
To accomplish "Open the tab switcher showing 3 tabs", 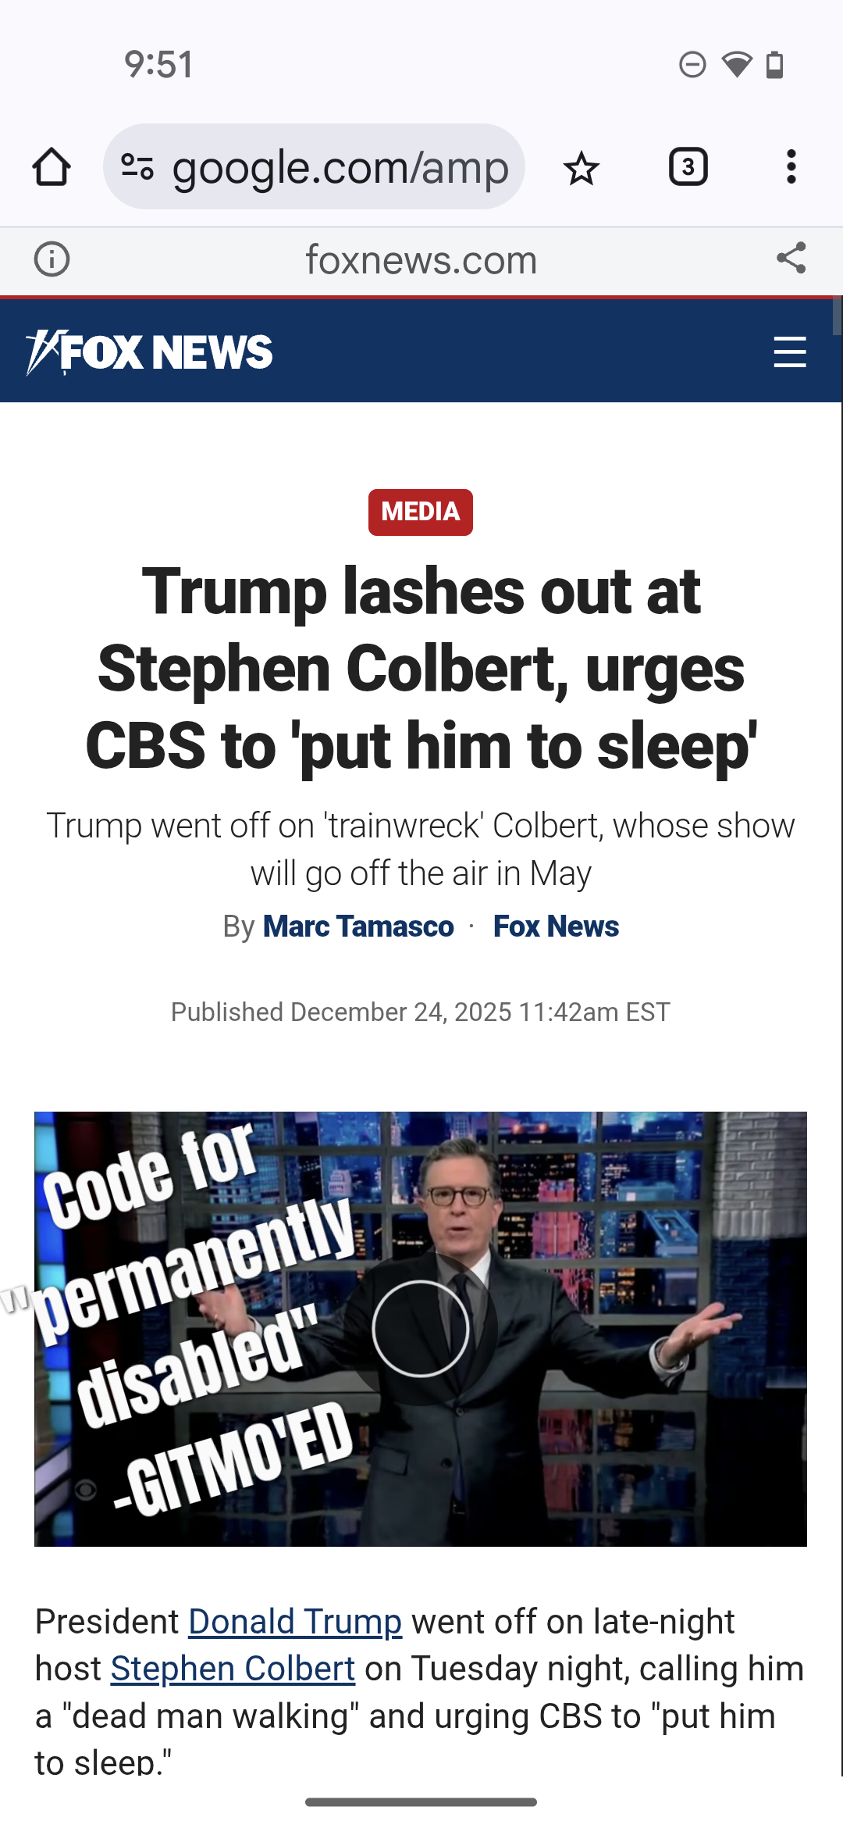I will click(x=688, y=167).
